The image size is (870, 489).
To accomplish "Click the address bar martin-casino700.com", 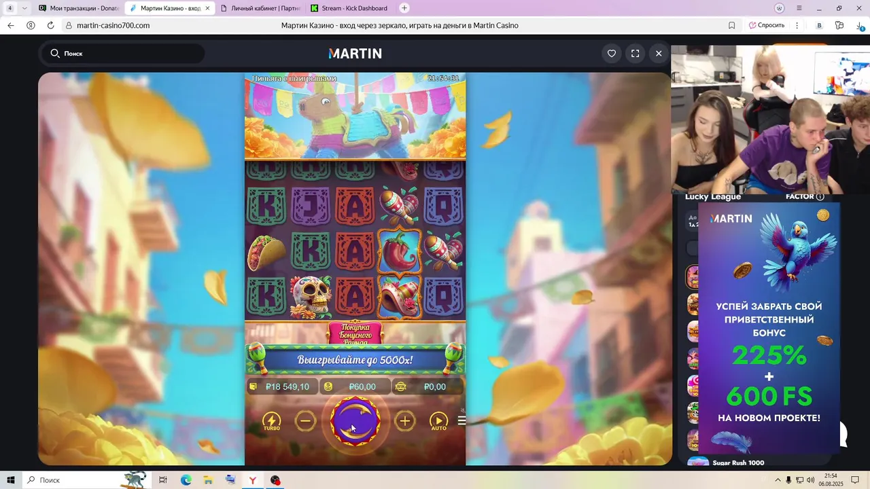I will pyautogui.click(x=114, y=25).
